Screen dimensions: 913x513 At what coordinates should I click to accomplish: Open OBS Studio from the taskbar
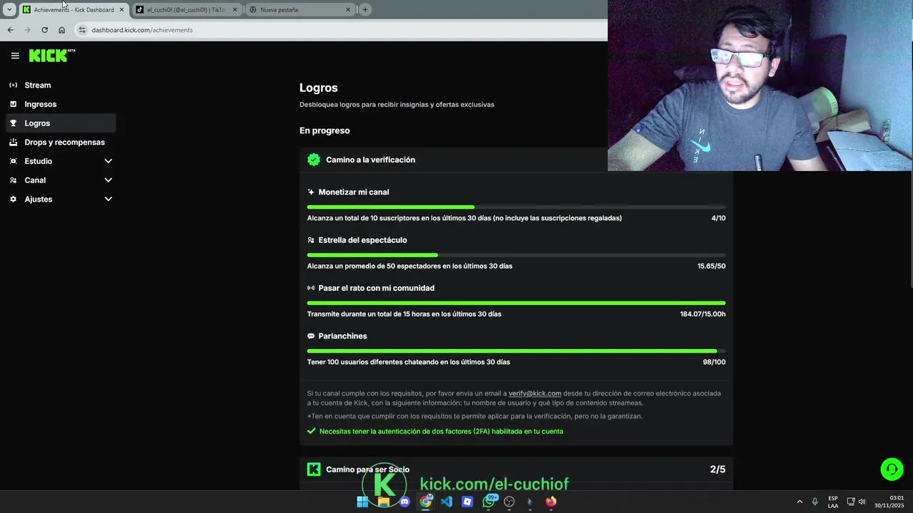click(x=509, y=502)
